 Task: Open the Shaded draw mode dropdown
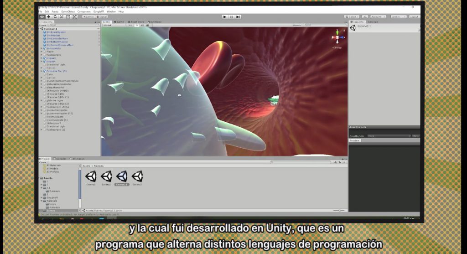(x=114, y=26)
